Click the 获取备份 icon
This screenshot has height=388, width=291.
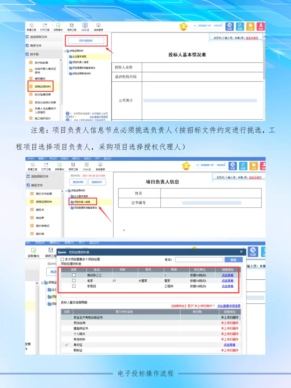click(x=59, y=26)
